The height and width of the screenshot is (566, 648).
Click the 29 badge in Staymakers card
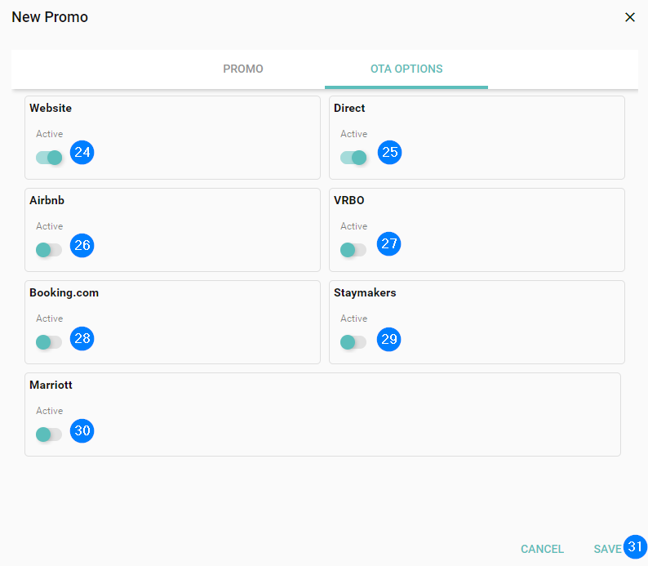(389, 339)
